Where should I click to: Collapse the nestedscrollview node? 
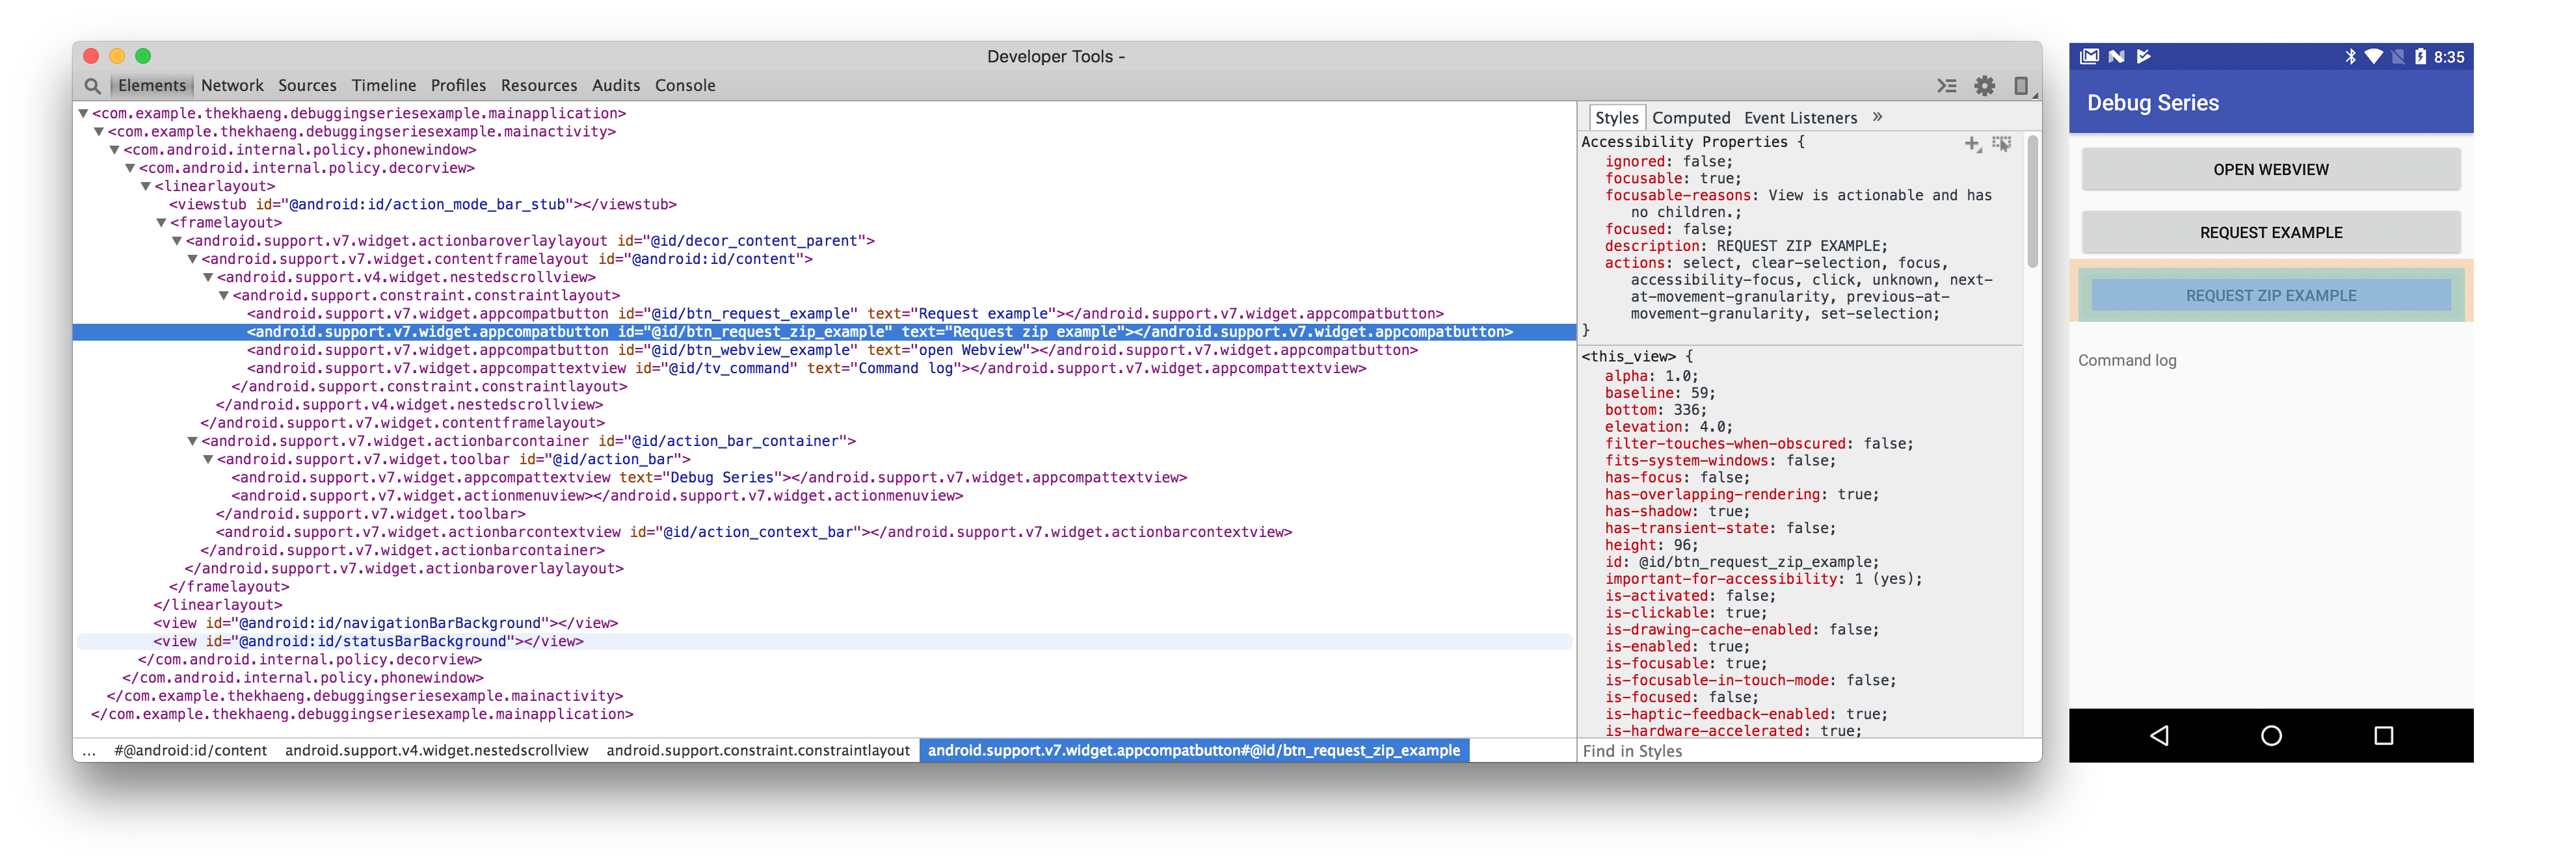pyautogui.click(x=208, y=277)
